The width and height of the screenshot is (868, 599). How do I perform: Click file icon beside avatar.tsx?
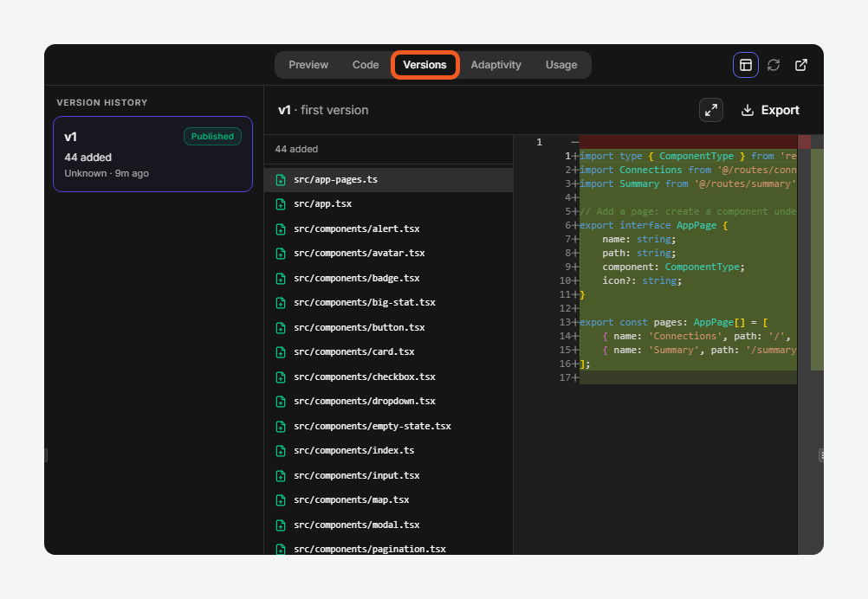tap(281, 254)
